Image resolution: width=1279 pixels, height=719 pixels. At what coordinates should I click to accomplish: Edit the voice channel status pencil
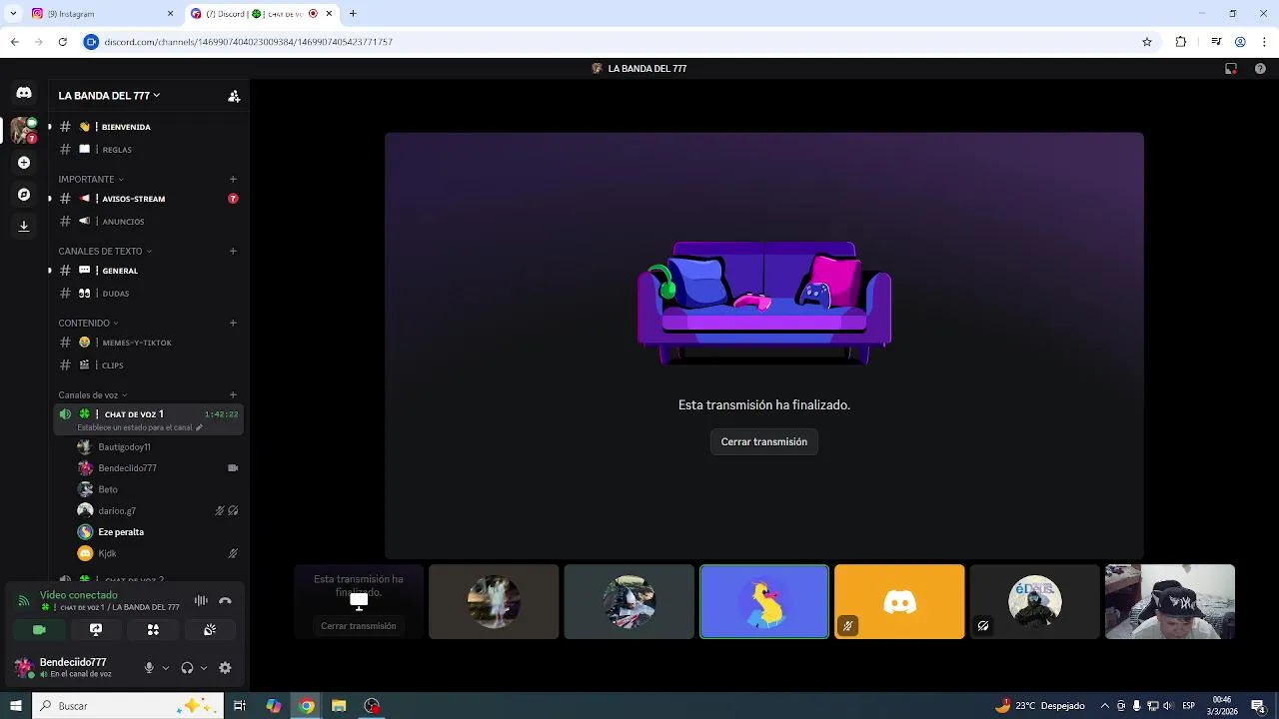199,427
